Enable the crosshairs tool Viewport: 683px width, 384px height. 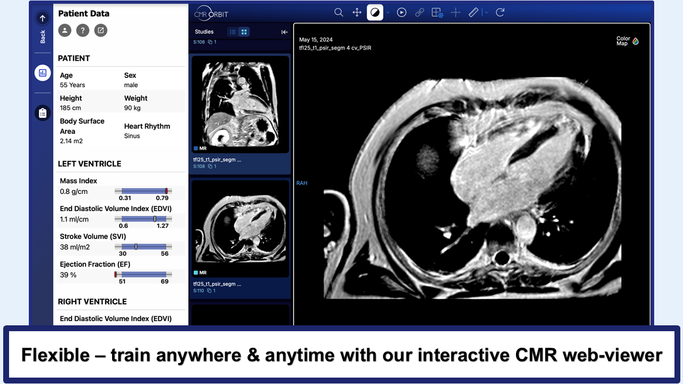tap(455, 12)
